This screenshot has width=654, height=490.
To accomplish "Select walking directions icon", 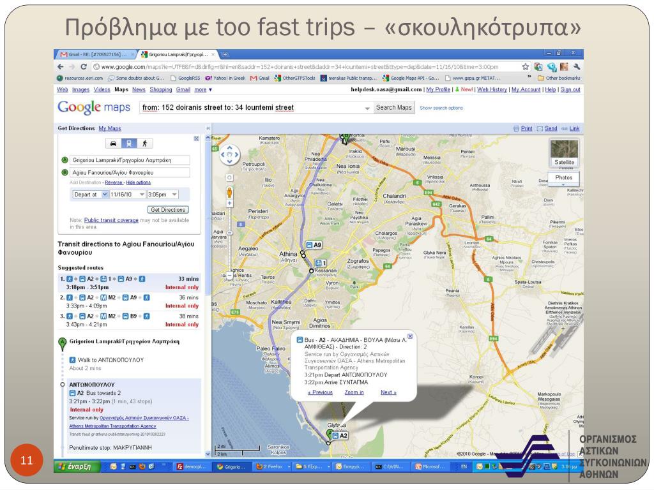I will 145,144.
